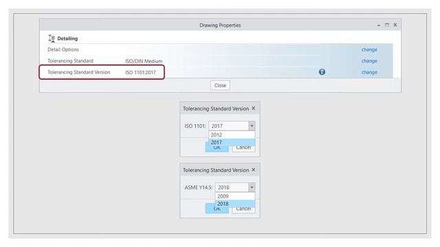Click Cancel in the ASME Y14.5 dialog

point(243,209)
